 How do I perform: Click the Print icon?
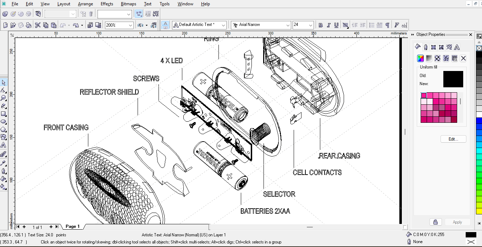pyautogui.click(x=29, y=25)
